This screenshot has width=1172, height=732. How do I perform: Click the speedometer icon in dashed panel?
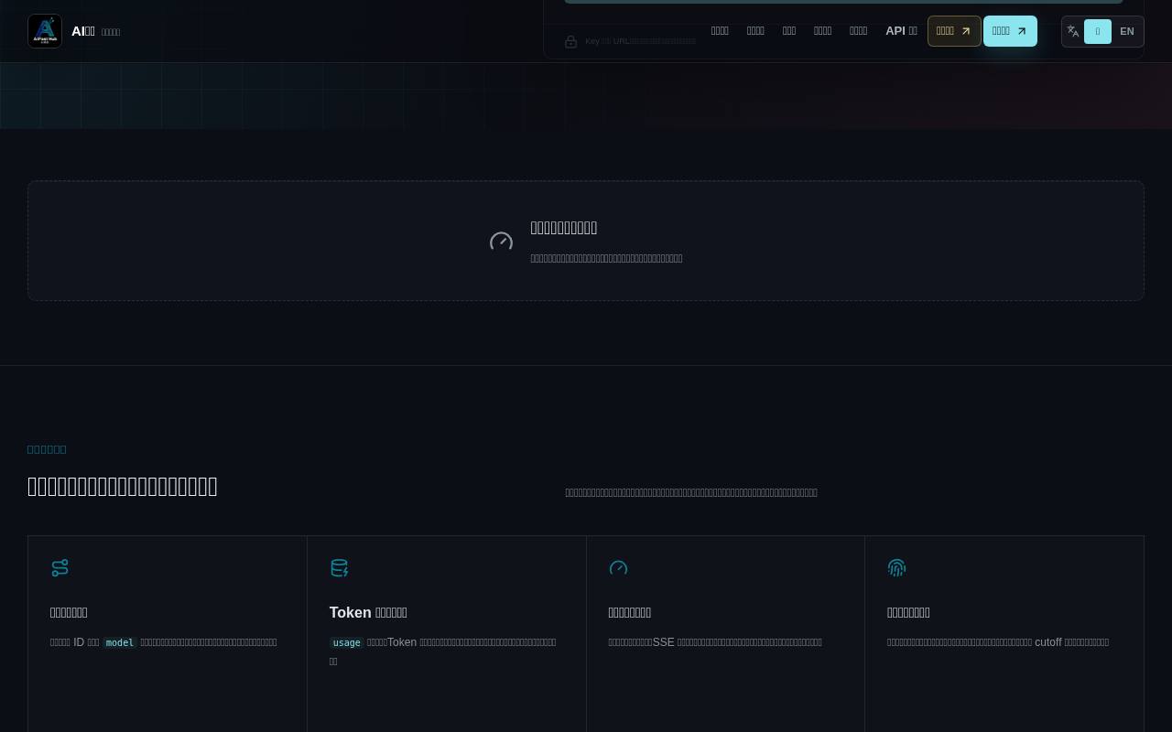coord(501,242)
